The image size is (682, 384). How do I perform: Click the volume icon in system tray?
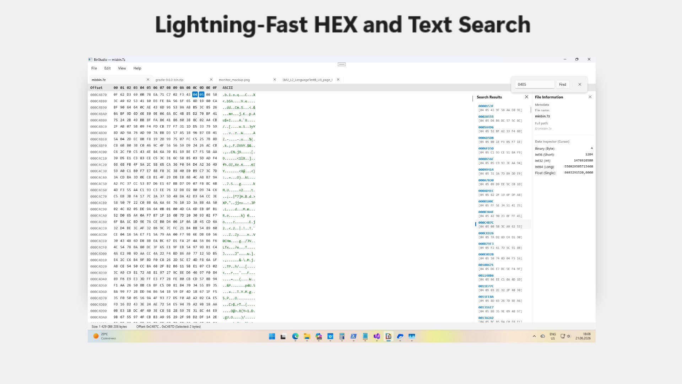pyautogui.click(x=569, y=336)
